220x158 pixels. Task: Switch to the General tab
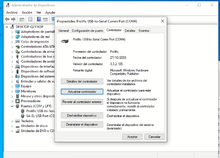click(64, 31)
